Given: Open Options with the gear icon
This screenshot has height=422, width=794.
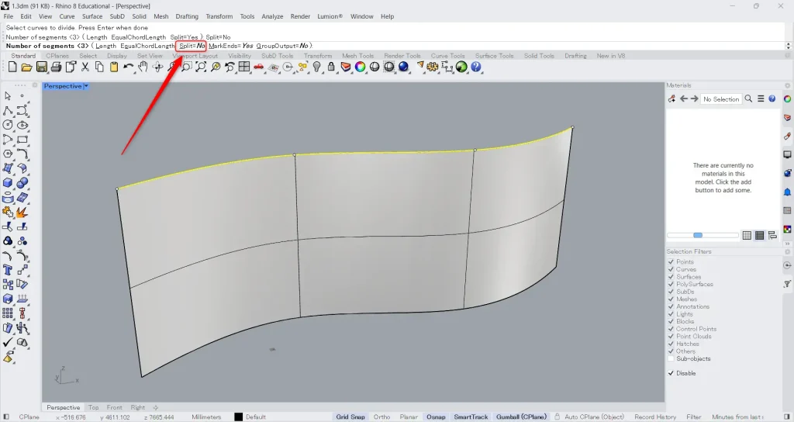Looking at the screenshot, I should click(x=433, y=67).
